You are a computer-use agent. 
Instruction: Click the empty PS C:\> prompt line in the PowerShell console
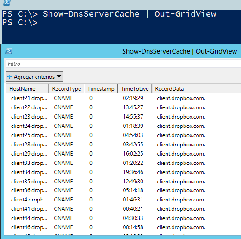coord(20,22)
